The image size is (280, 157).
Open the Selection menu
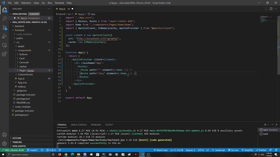26,3
